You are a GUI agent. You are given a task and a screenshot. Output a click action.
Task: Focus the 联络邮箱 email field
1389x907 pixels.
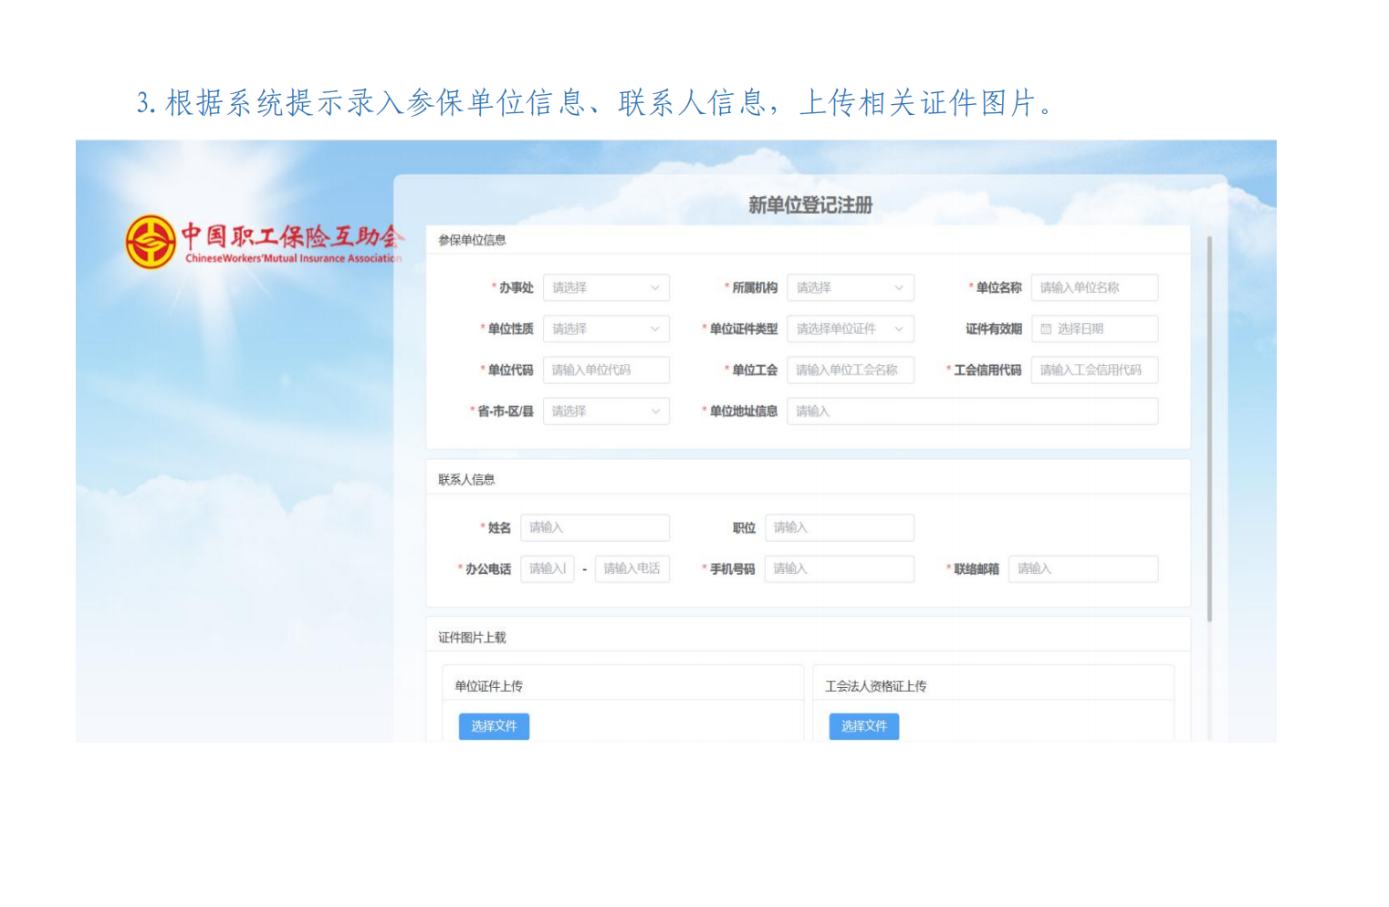click(x=1082, y=568)
